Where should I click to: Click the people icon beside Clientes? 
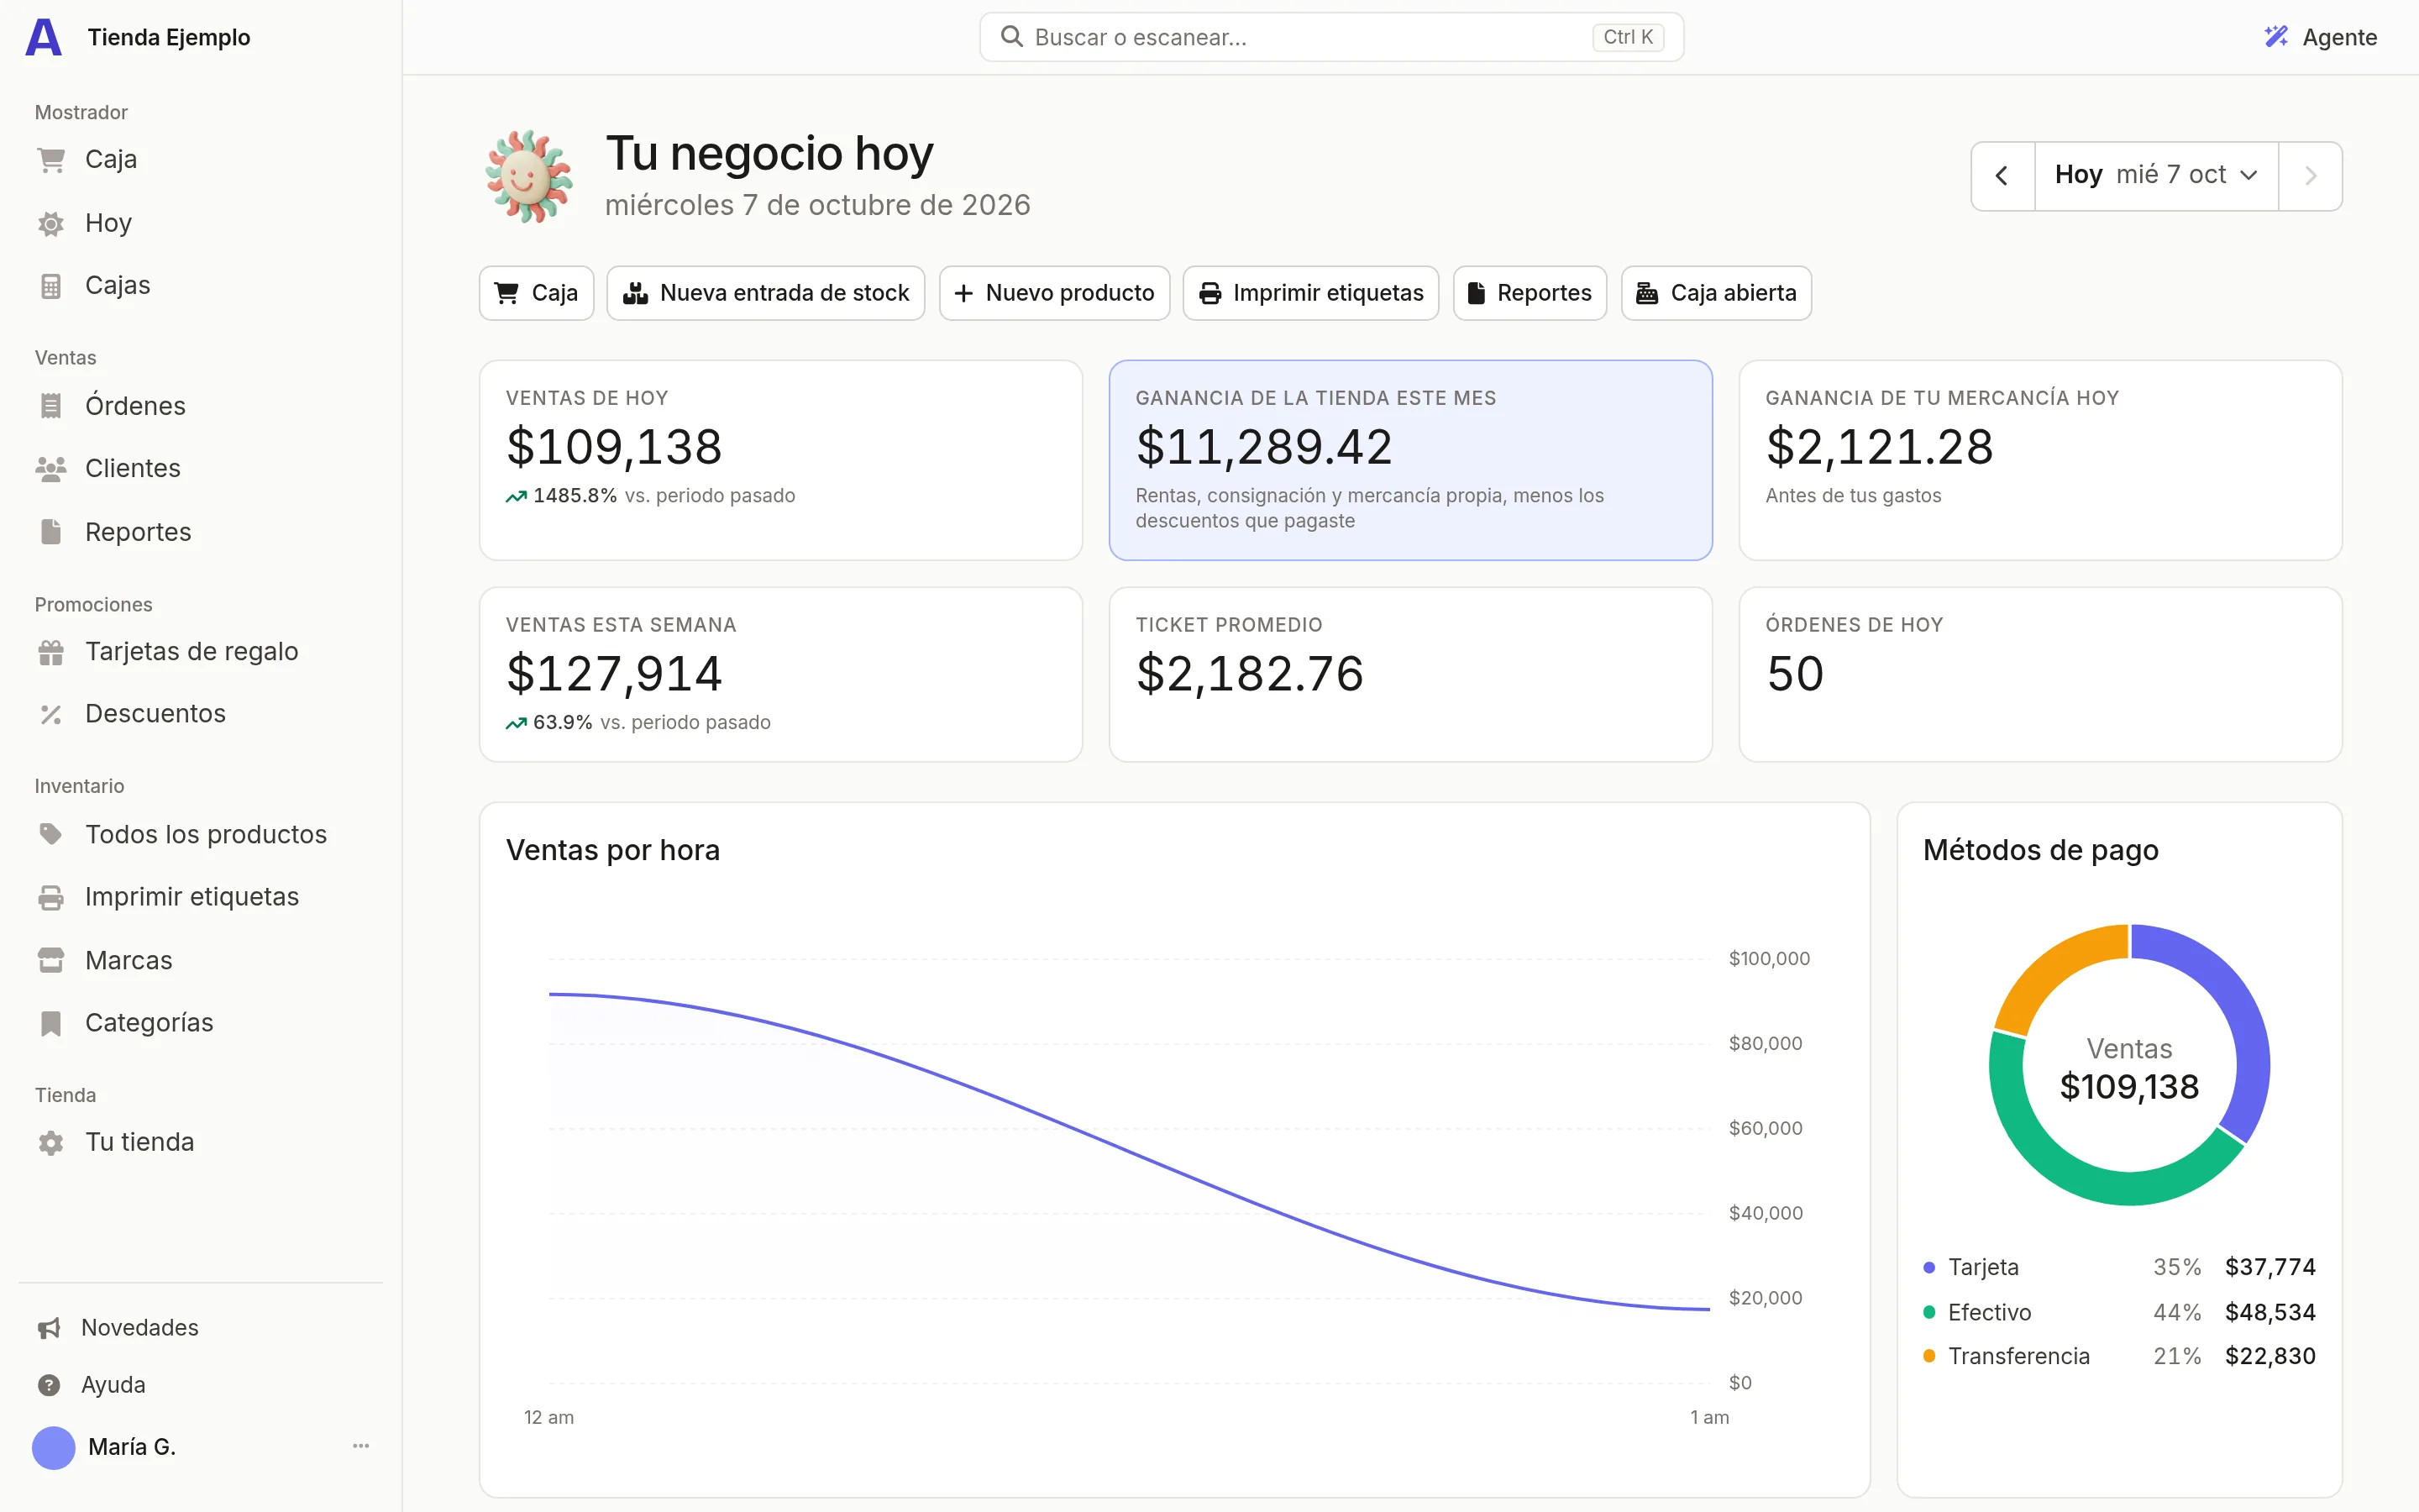click(51, 468)
